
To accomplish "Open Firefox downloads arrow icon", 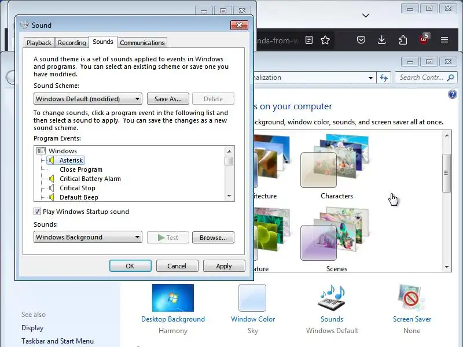I will click(381, 40).
